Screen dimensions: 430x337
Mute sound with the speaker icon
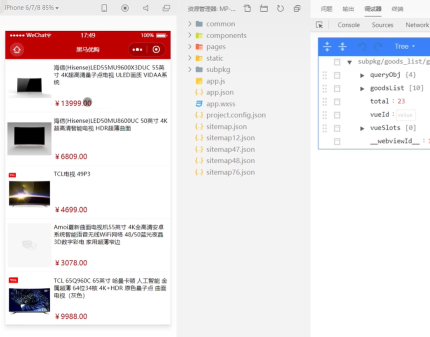coord(146,8)
